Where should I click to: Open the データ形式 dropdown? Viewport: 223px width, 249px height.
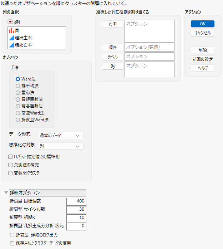pyautogui.click(x=61, y=136)
